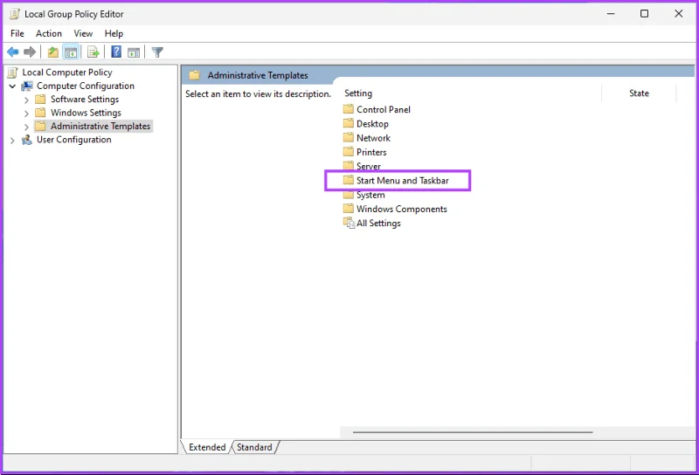Select the Windows Components list entry
The height and width of the screenshot is (475, 699).
(x=402, y=209)
